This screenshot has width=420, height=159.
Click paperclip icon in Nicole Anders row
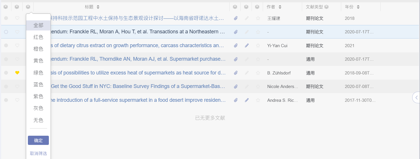(236, 86)
